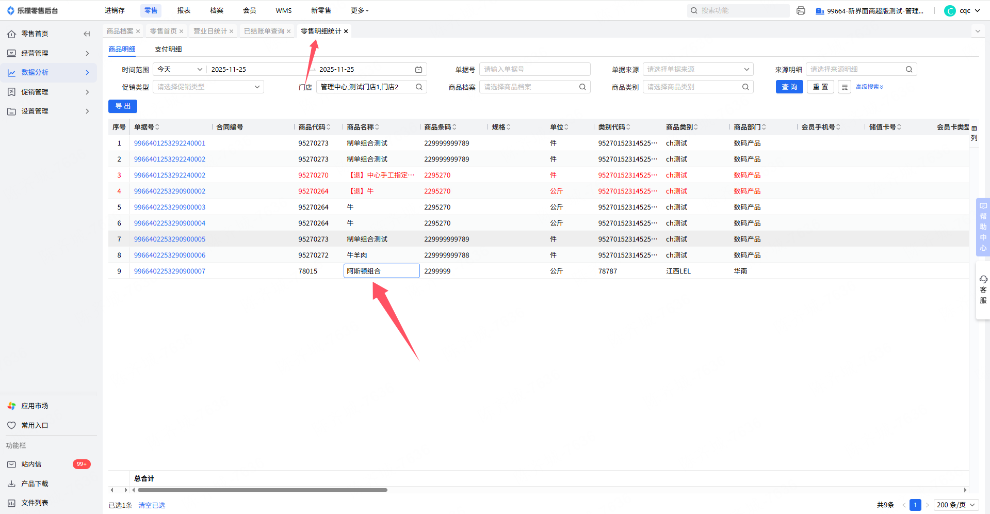Open the WMS menu
This screenshot has width=990, height=514.
pyautogui.click(x=284, y=11)
